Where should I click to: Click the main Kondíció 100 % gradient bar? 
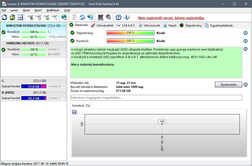[130, 41]
